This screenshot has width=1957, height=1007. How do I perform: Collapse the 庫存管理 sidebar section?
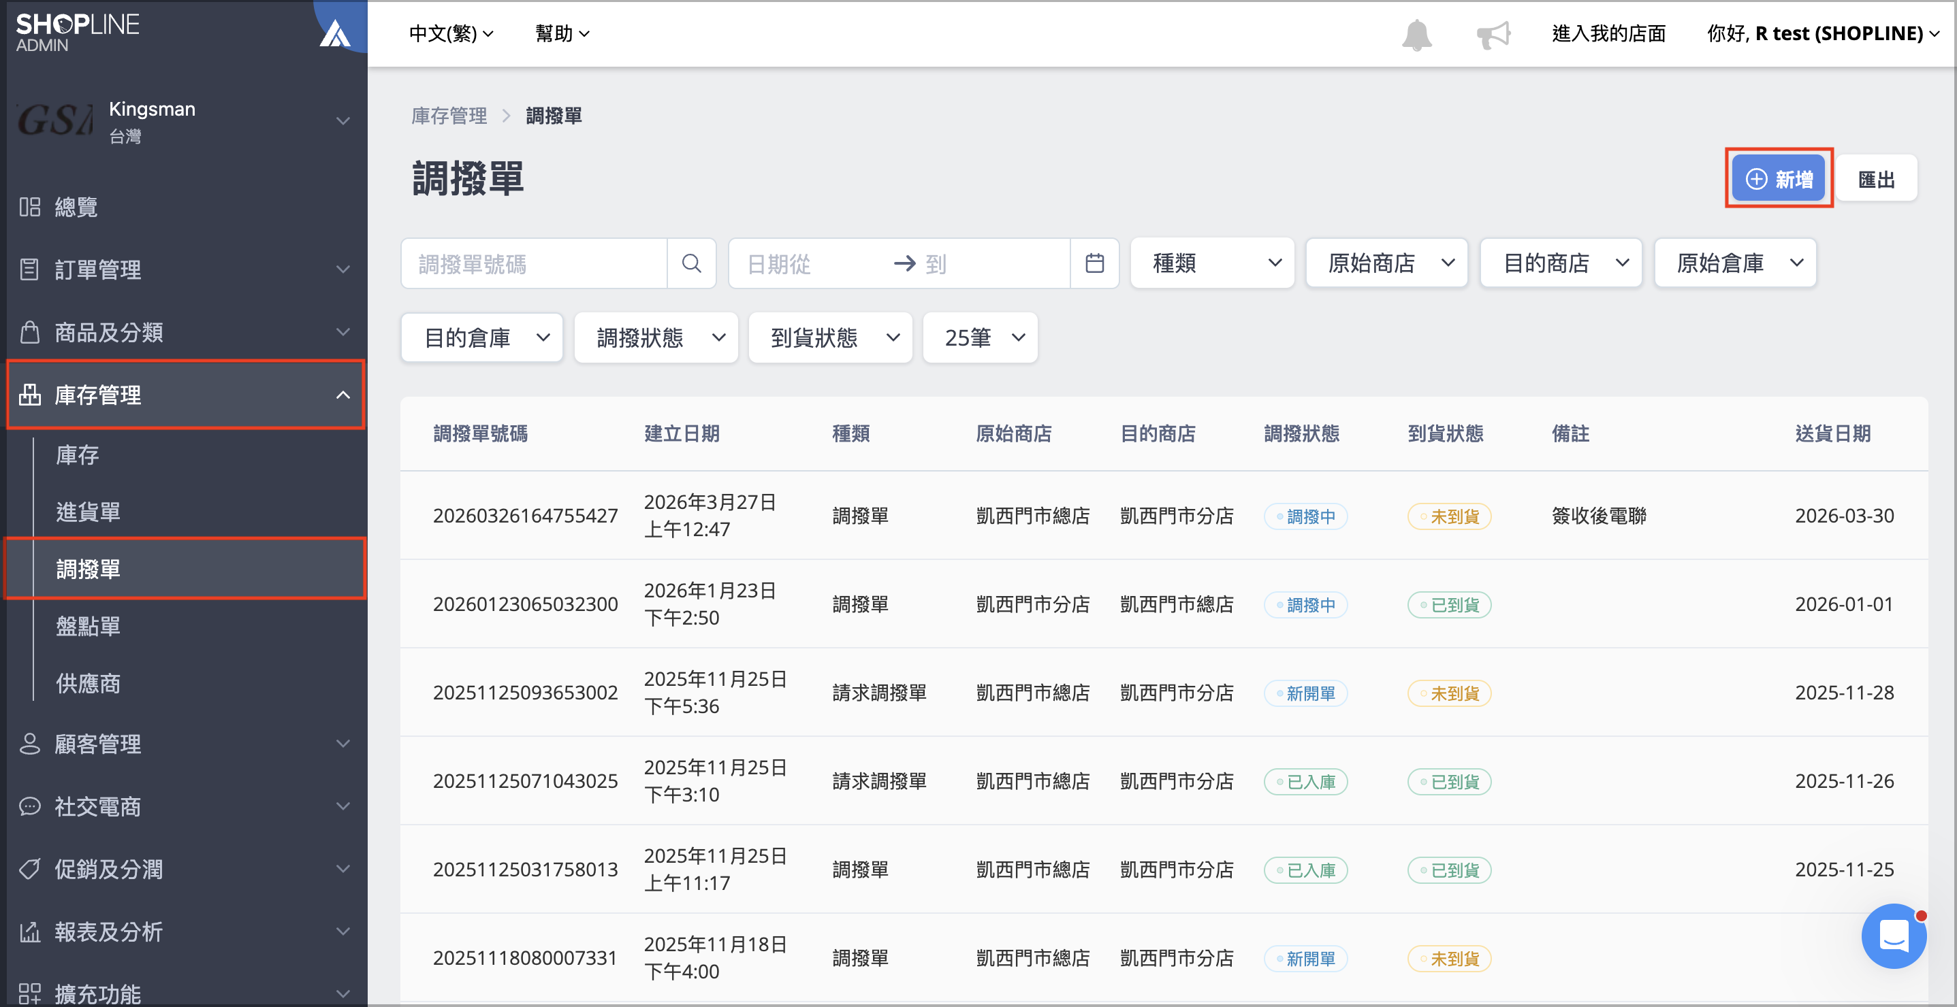point(343,395)
